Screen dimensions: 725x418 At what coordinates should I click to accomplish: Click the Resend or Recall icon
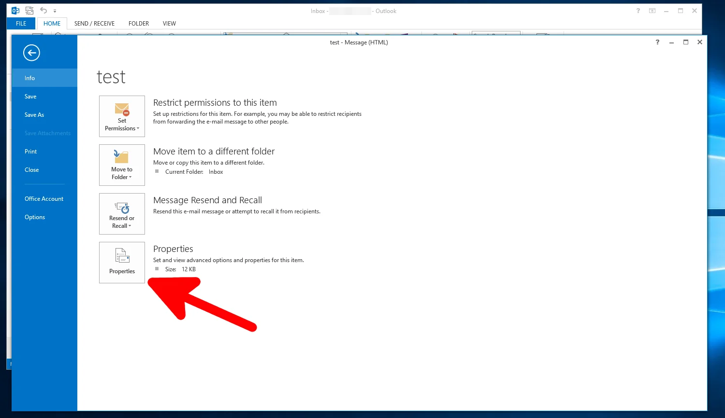(122, 209)
